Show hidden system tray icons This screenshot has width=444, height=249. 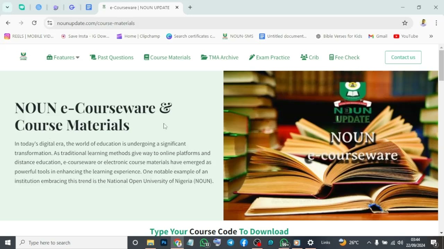point(369,243)
